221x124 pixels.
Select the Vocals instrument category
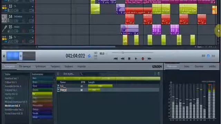point(42,113)
